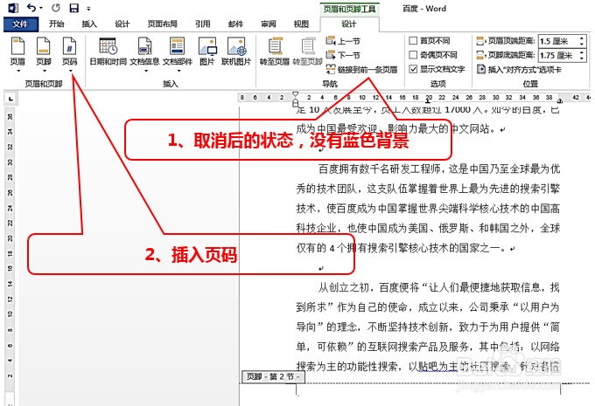The height and width of the screenshot is (406, 595).
Task: Insert 日期和时间 Date and Time
Action: (108, 52)
